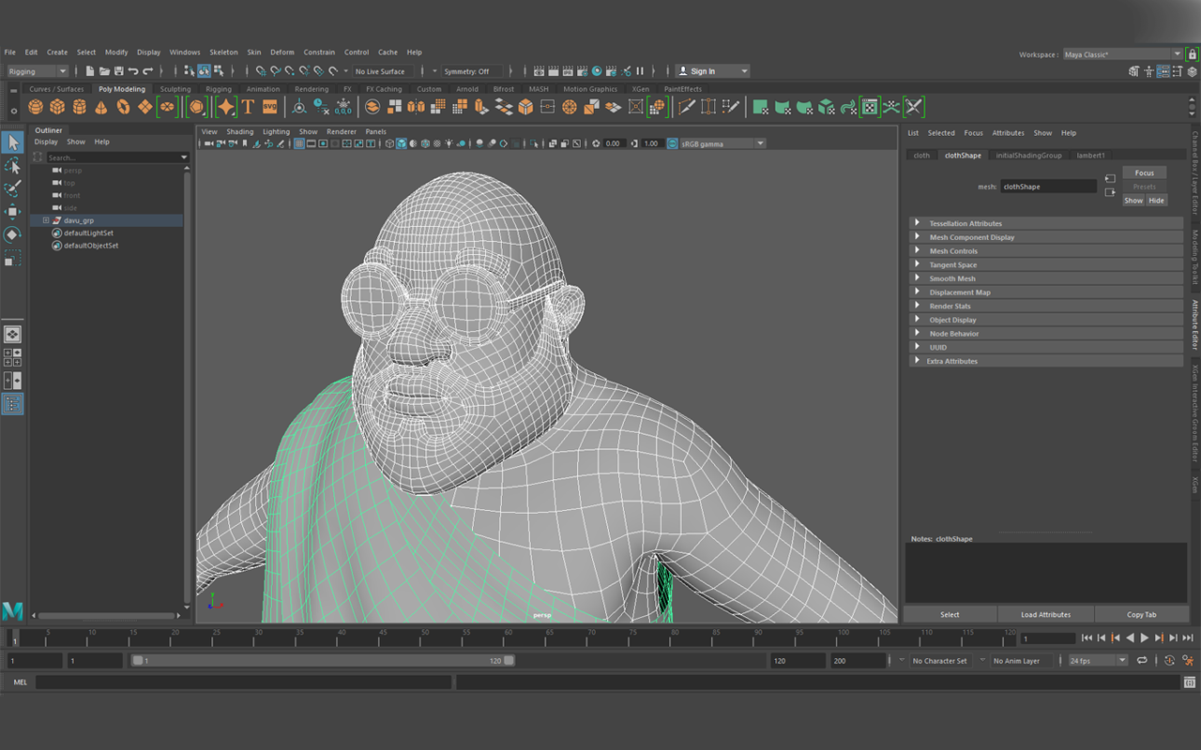Click the Copy Tab button
This screenshot has height=750, width=1201.
1141,614
